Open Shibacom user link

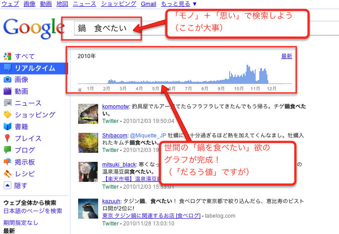pyautogui.click(x=115, y=136)
